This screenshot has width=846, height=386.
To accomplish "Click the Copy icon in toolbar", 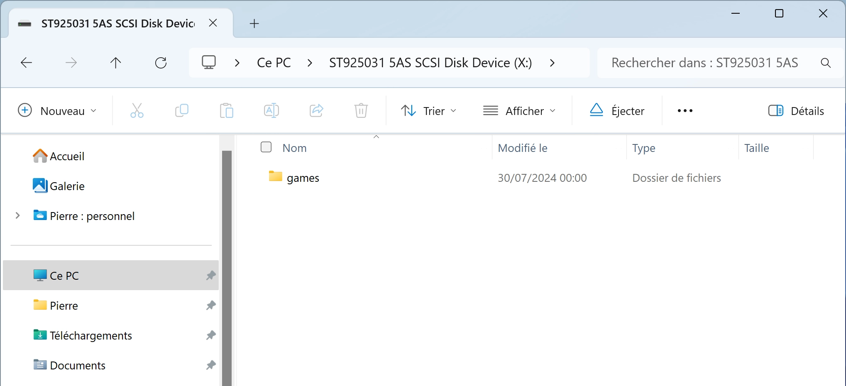I will (182, 111).
